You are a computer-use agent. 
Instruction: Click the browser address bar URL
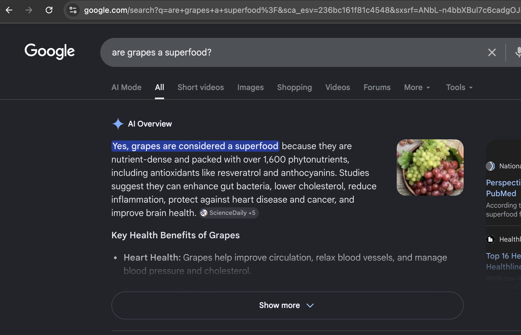click(302, 10)
